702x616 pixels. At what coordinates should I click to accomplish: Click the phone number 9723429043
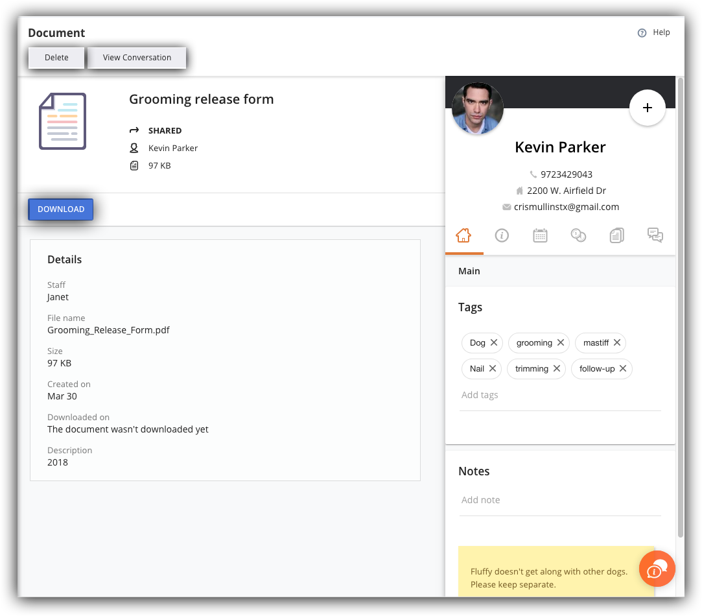point(567,174)
